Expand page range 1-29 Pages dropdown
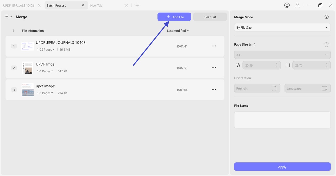The image size is (336, 176). click(x=46, y=50)
